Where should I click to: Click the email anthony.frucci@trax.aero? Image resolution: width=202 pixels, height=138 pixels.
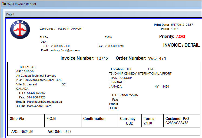pos(65,50)
